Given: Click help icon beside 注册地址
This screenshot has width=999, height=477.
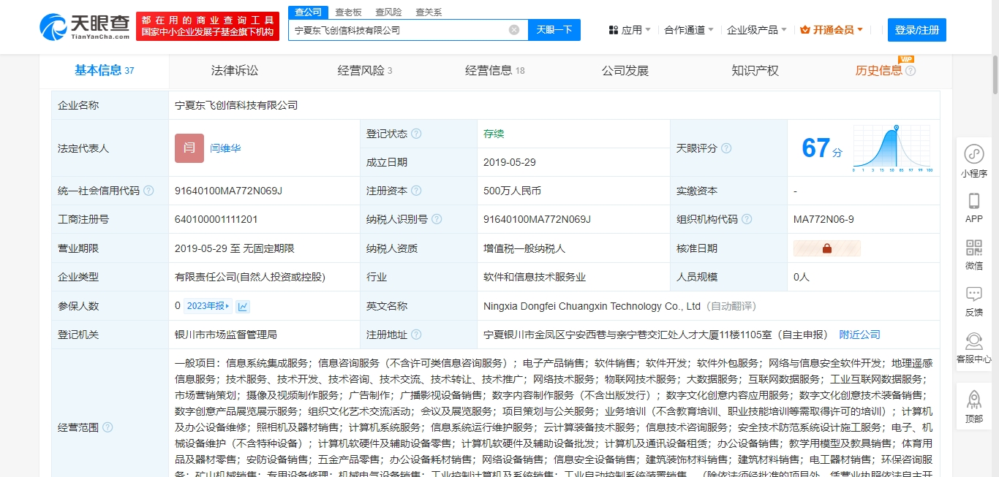Looking at the screenshot, I should tap(416, 335).
